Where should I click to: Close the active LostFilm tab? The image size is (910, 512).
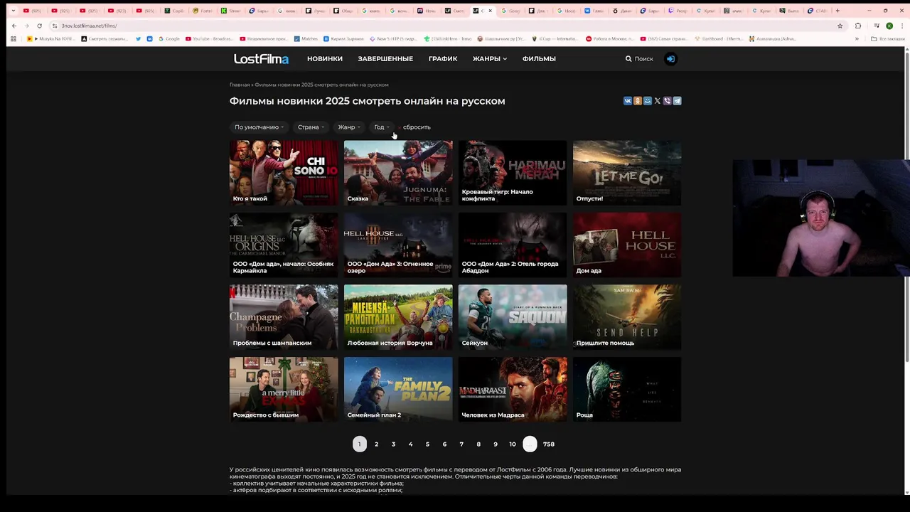(491, 11)
